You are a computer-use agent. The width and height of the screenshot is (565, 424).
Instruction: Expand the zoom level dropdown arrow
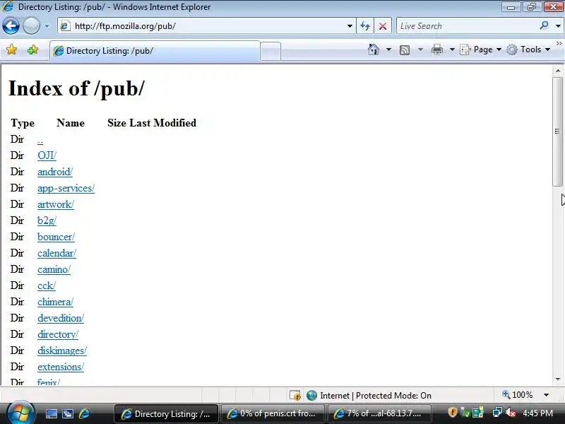[x=546, y=395]
